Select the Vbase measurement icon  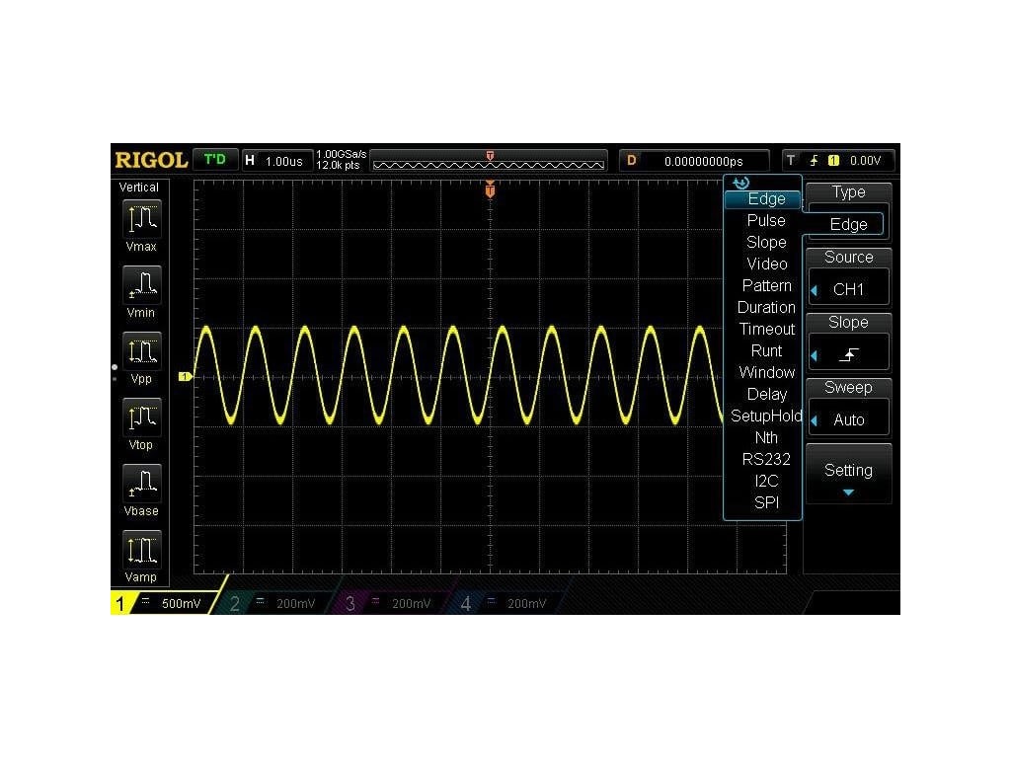click(x=143, y=483)
